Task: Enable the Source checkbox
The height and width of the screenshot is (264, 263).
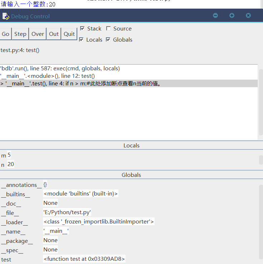Action: tap(108, 29)
